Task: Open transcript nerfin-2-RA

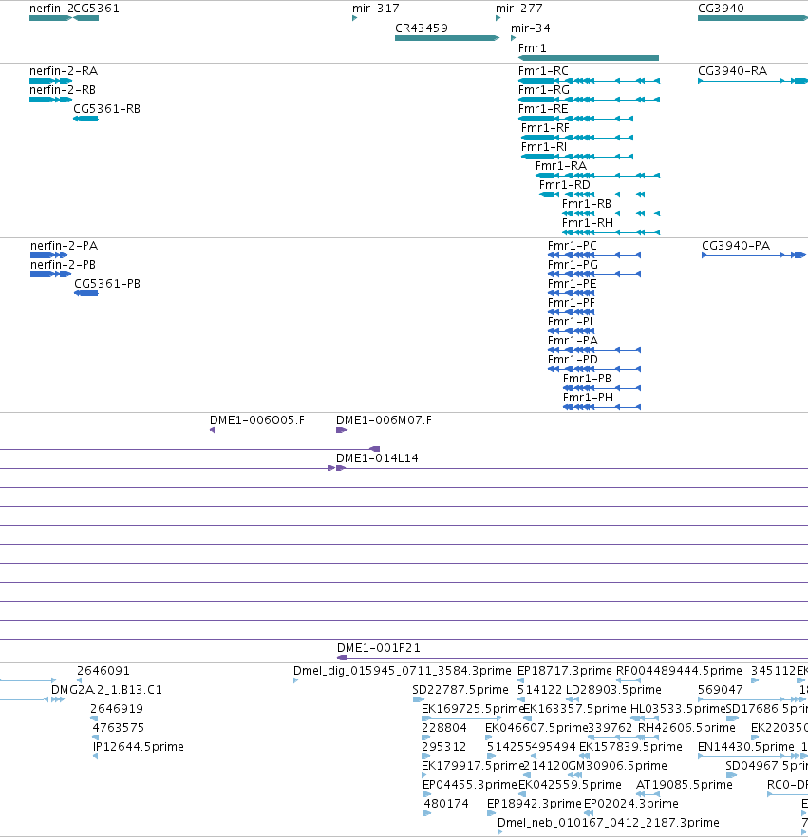Action: click(50, 81)
